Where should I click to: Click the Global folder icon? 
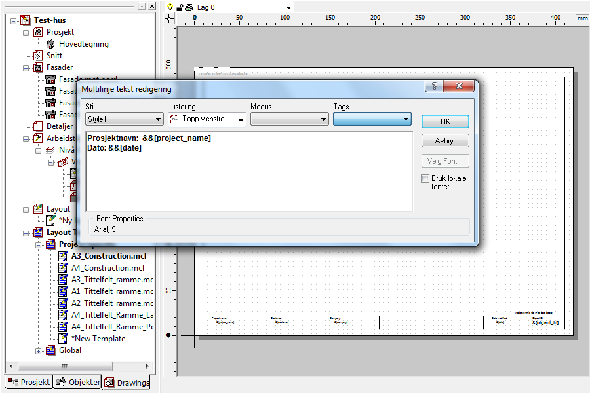pyautogui.click(x=50, y=350)
